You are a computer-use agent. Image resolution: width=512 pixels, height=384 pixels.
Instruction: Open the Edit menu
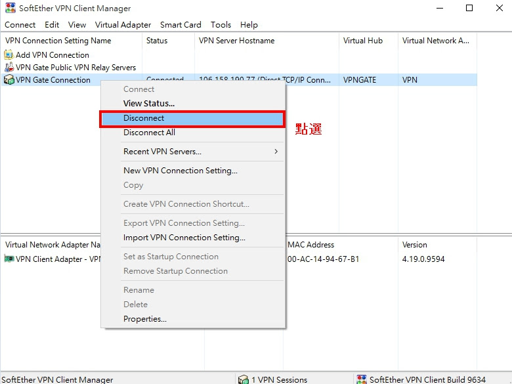(52, 25)
